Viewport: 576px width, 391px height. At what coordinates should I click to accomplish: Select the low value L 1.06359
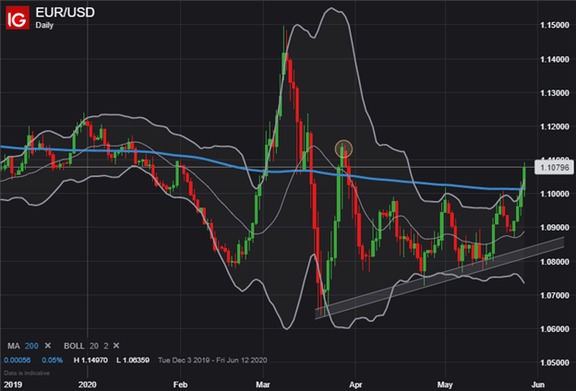[x=133, y=361]
